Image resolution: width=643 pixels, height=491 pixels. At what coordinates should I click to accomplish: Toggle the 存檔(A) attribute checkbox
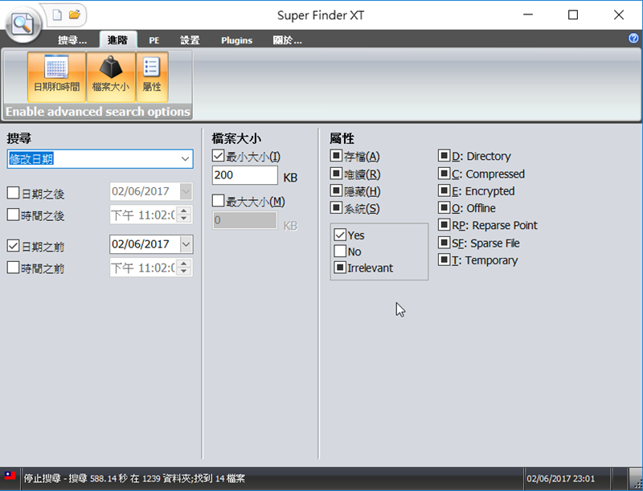pyautogui.click(x=336, y=156)
